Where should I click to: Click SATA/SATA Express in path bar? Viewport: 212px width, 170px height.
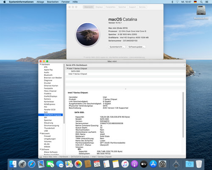click(x=80, y=156)
